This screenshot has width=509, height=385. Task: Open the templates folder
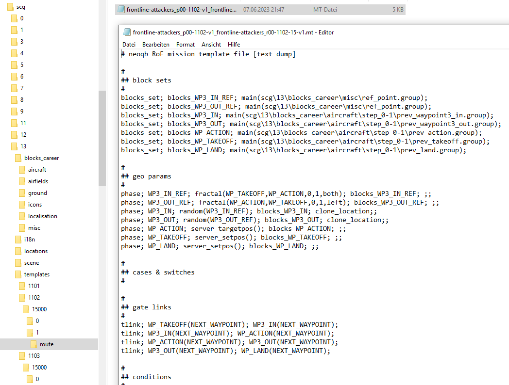point(37,274)
